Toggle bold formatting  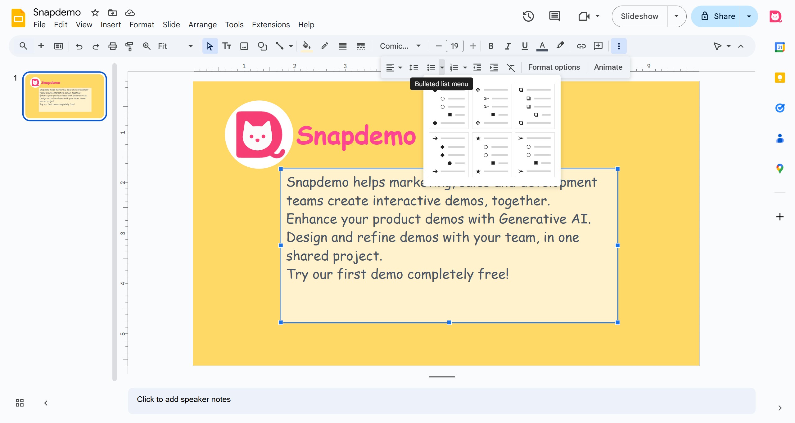pyautogui.click(x=491, y=46)
